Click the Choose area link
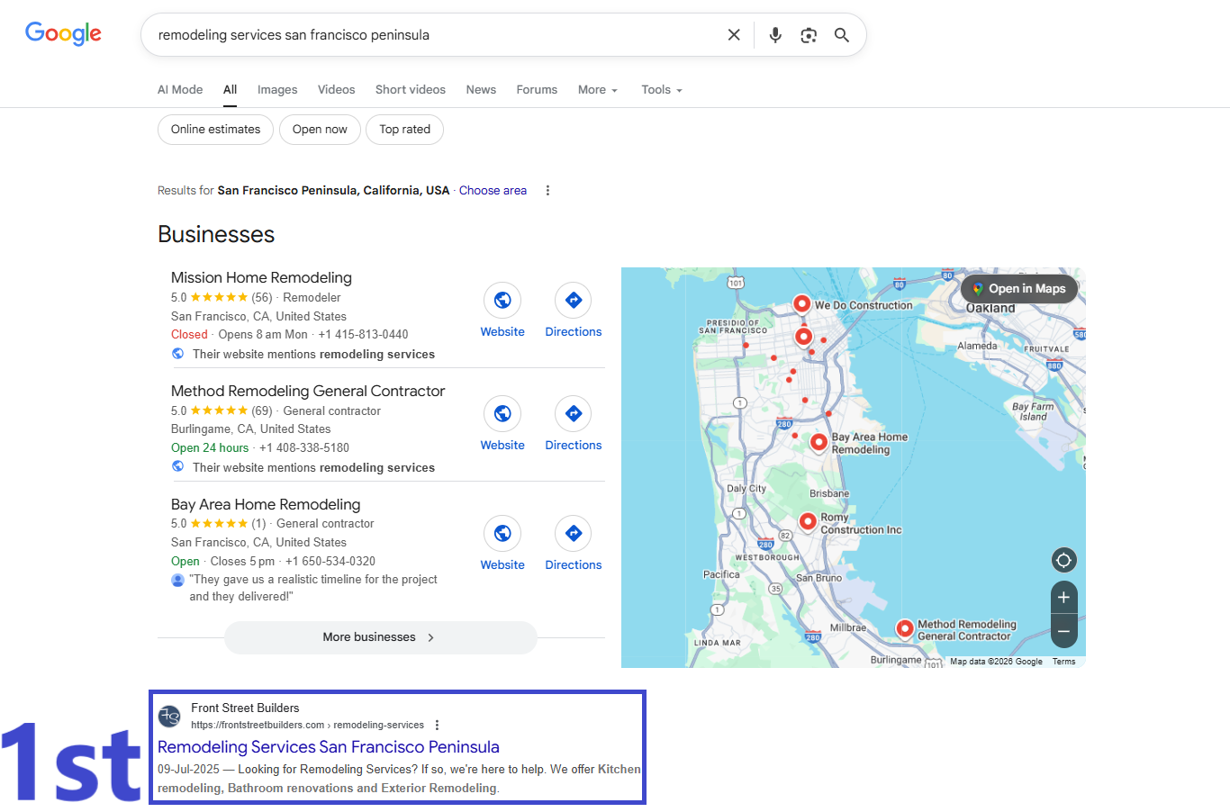Screen dimensions: 1230x812 493,191
